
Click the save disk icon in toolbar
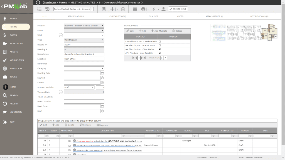(x=104, y=9)
